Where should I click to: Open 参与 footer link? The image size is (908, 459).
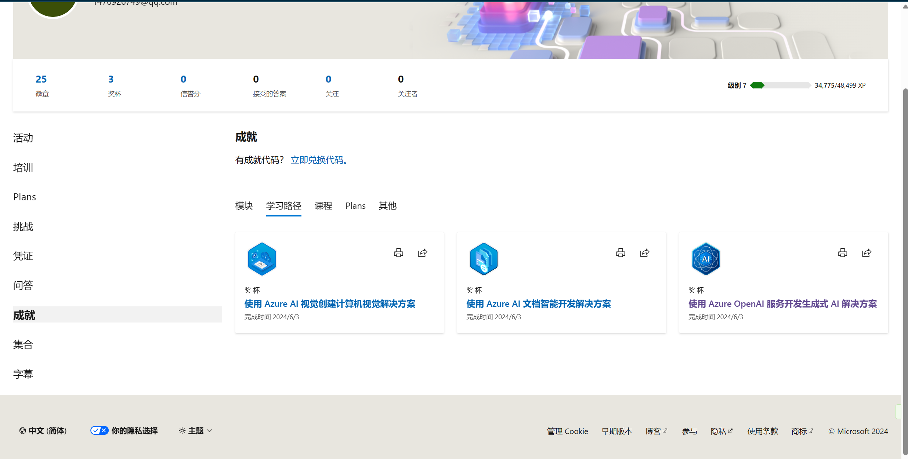tap(690, 431)
